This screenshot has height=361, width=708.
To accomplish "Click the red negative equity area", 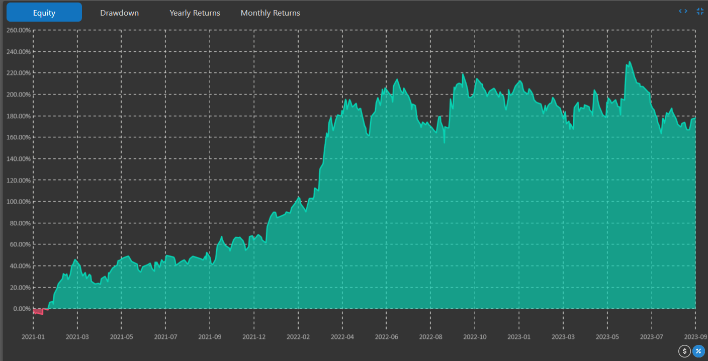I will coord(38,311).
